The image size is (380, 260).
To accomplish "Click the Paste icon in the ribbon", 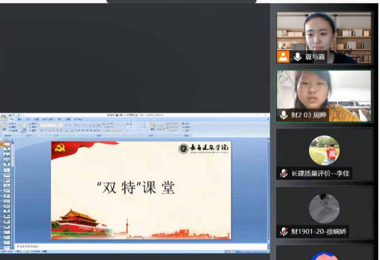I will [4, 127].
